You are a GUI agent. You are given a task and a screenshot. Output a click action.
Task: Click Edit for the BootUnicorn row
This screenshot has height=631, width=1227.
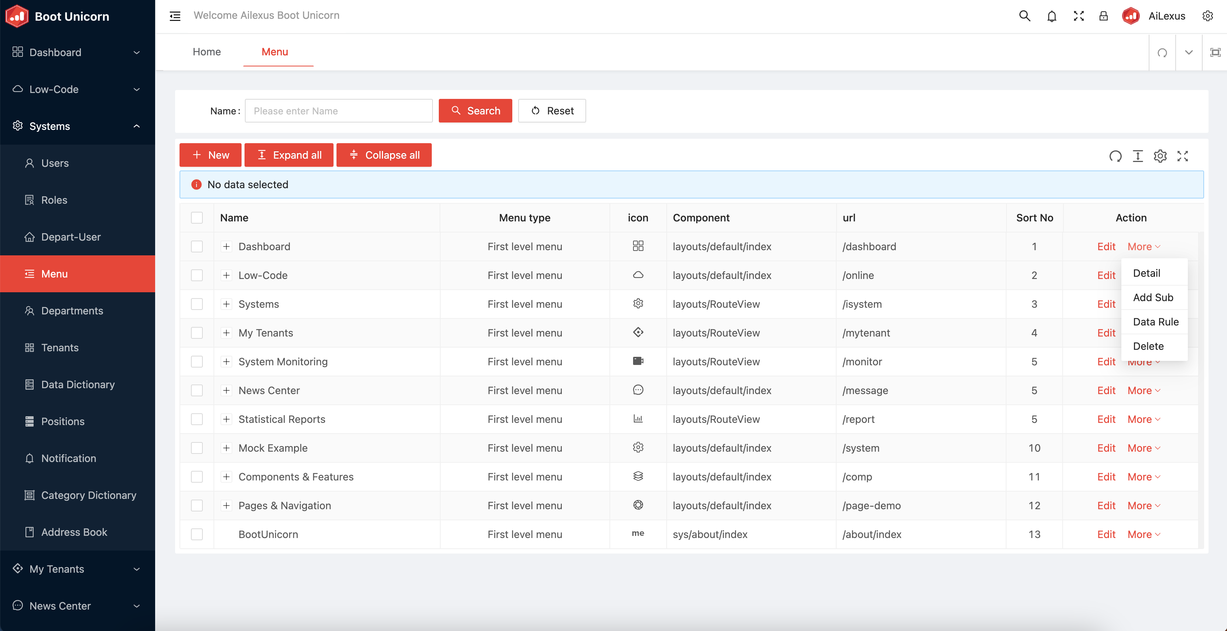(1106, 534)
